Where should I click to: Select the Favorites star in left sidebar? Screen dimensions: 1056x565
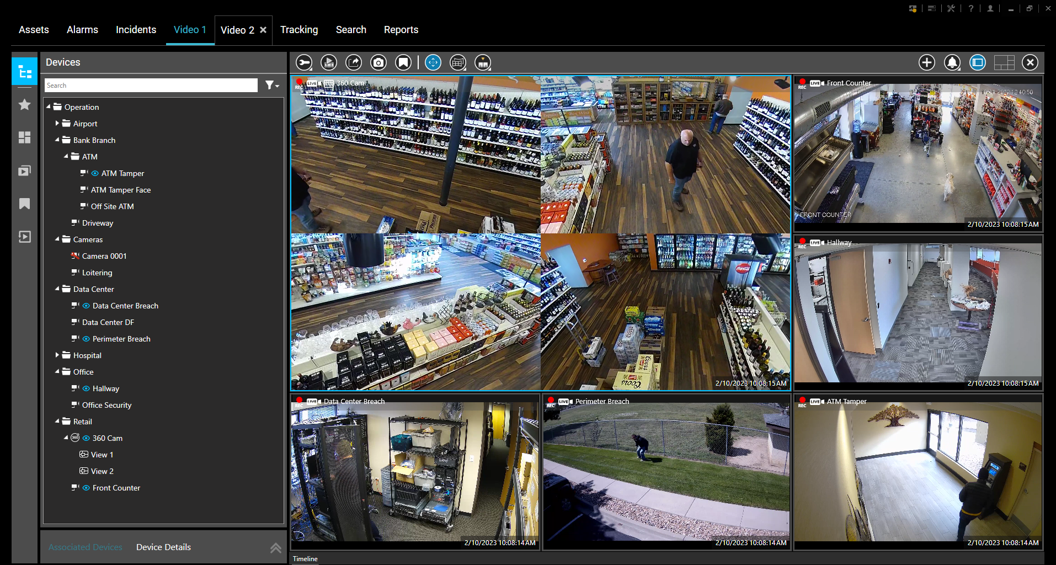(x=24, y=104)
